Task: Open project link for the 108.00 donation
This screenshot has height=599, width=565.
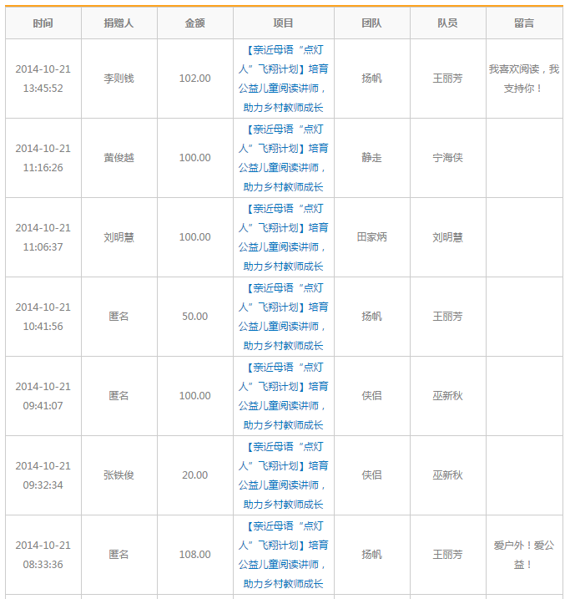Action: 283,555
